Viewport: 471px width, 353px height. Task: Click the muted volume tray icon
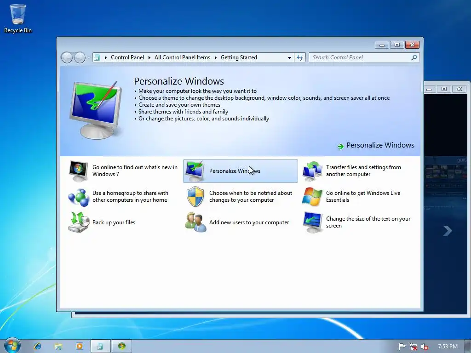425,347
